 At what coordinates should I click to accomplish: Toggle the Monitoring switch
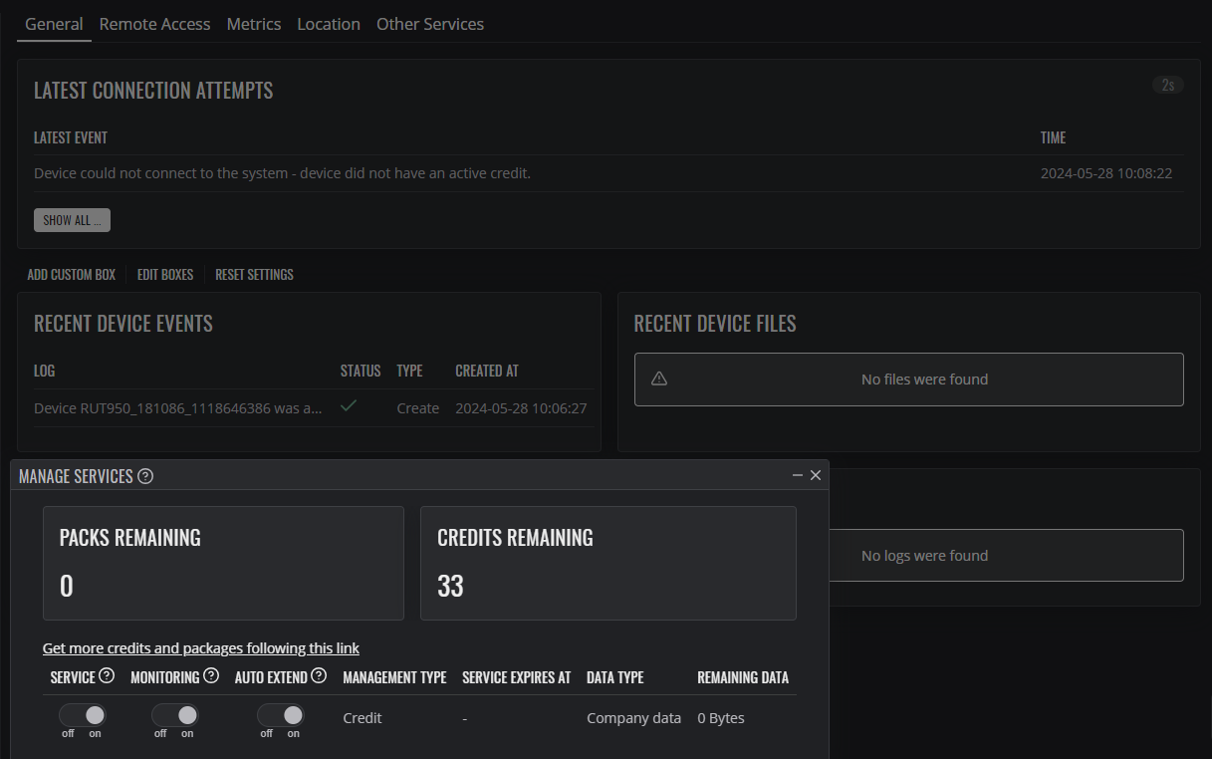(x=175, y=715)
